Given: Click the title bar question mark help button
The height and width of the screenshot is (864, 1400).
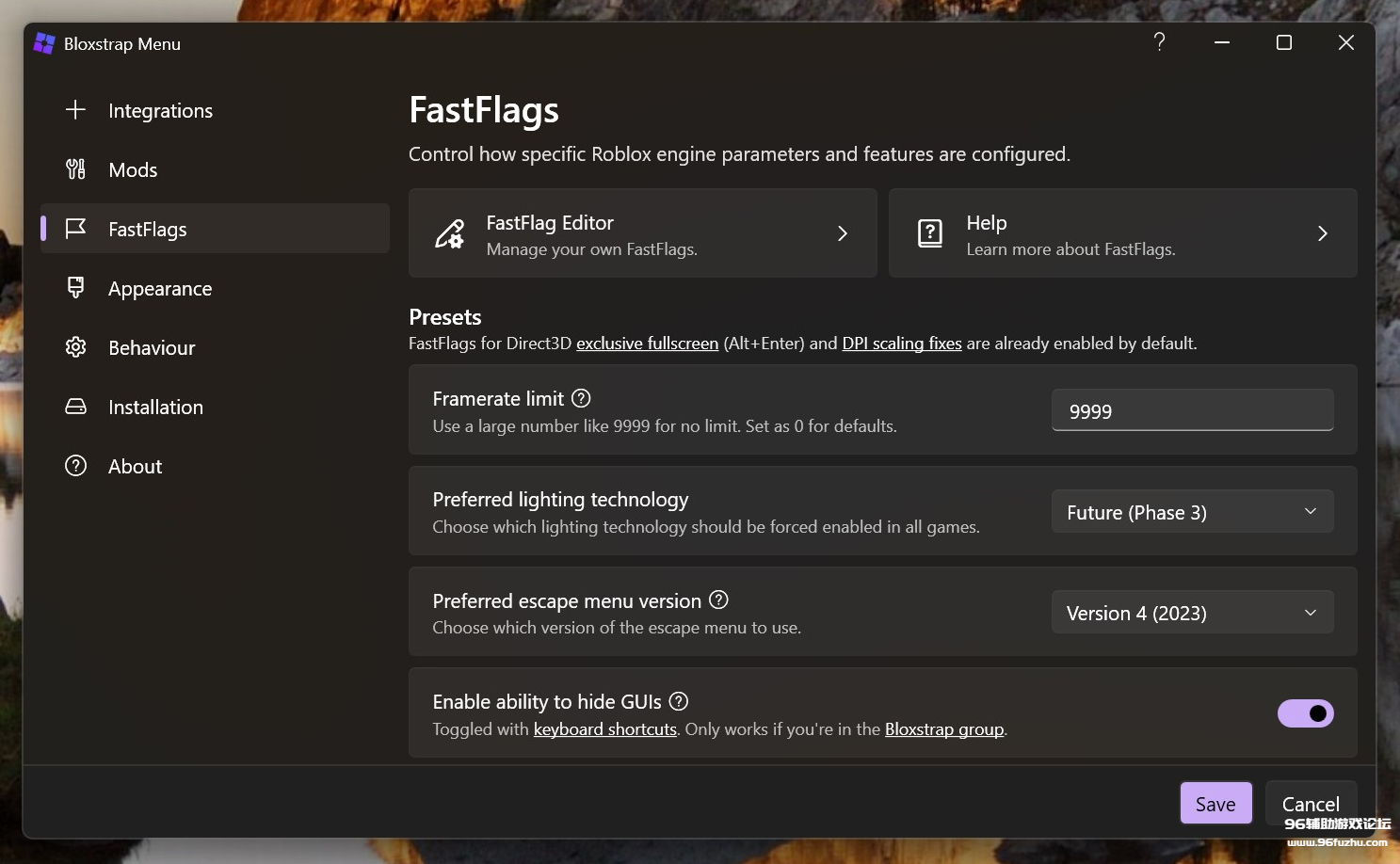Looking at the screenshot, I should point(1159,42).
